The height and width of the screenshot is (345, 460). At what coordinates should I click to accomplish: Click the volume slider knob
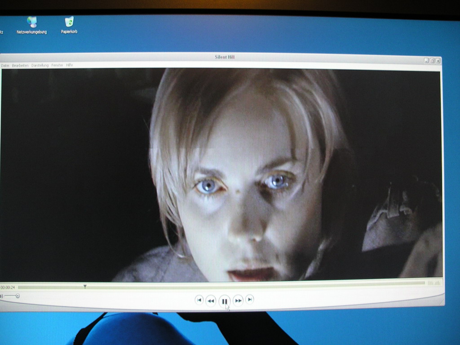click(18, 296)
